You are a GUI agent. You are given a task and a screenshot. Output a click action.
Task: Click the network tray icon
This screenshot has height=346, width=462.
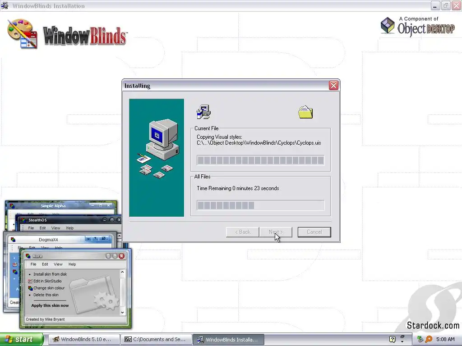click(x=420, y=339)
